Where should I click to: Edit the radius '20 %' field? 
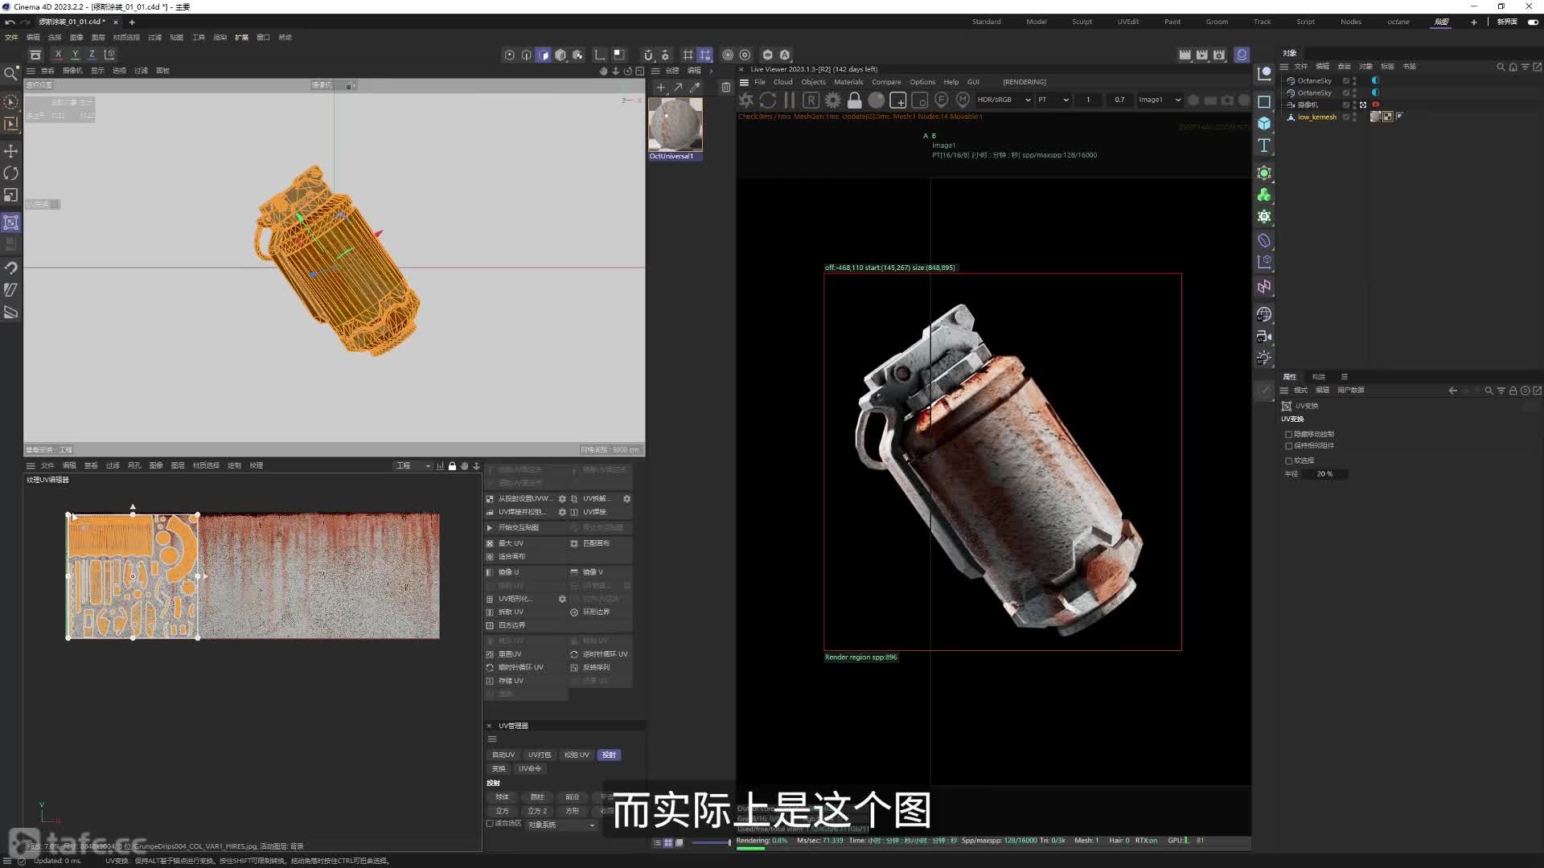pos(1324,474)
